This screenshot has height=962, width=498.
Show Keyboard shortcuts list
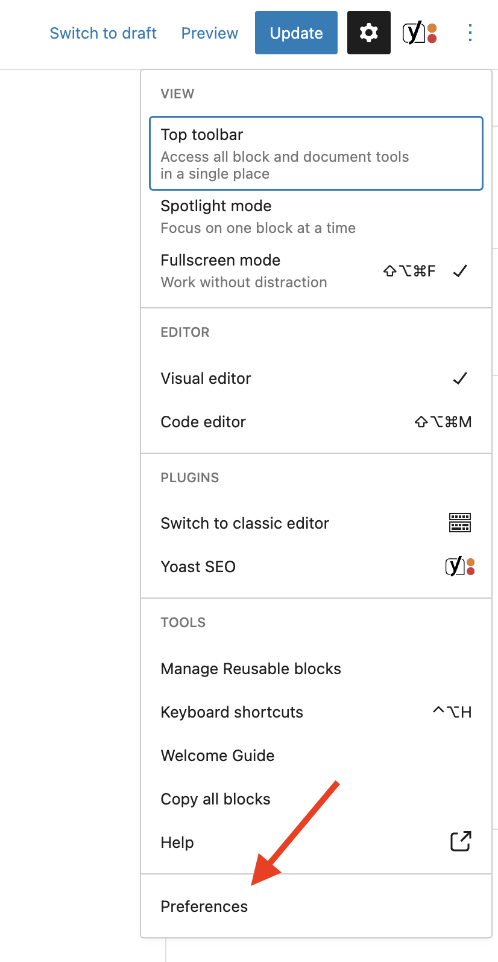(x=316, y=712)
